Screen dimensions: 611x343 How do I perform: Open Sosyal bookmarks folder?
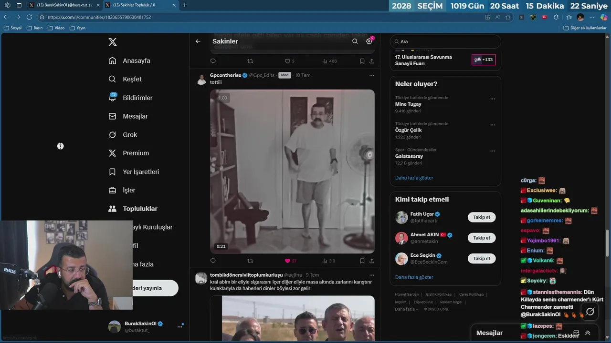[x=13, y=28]
